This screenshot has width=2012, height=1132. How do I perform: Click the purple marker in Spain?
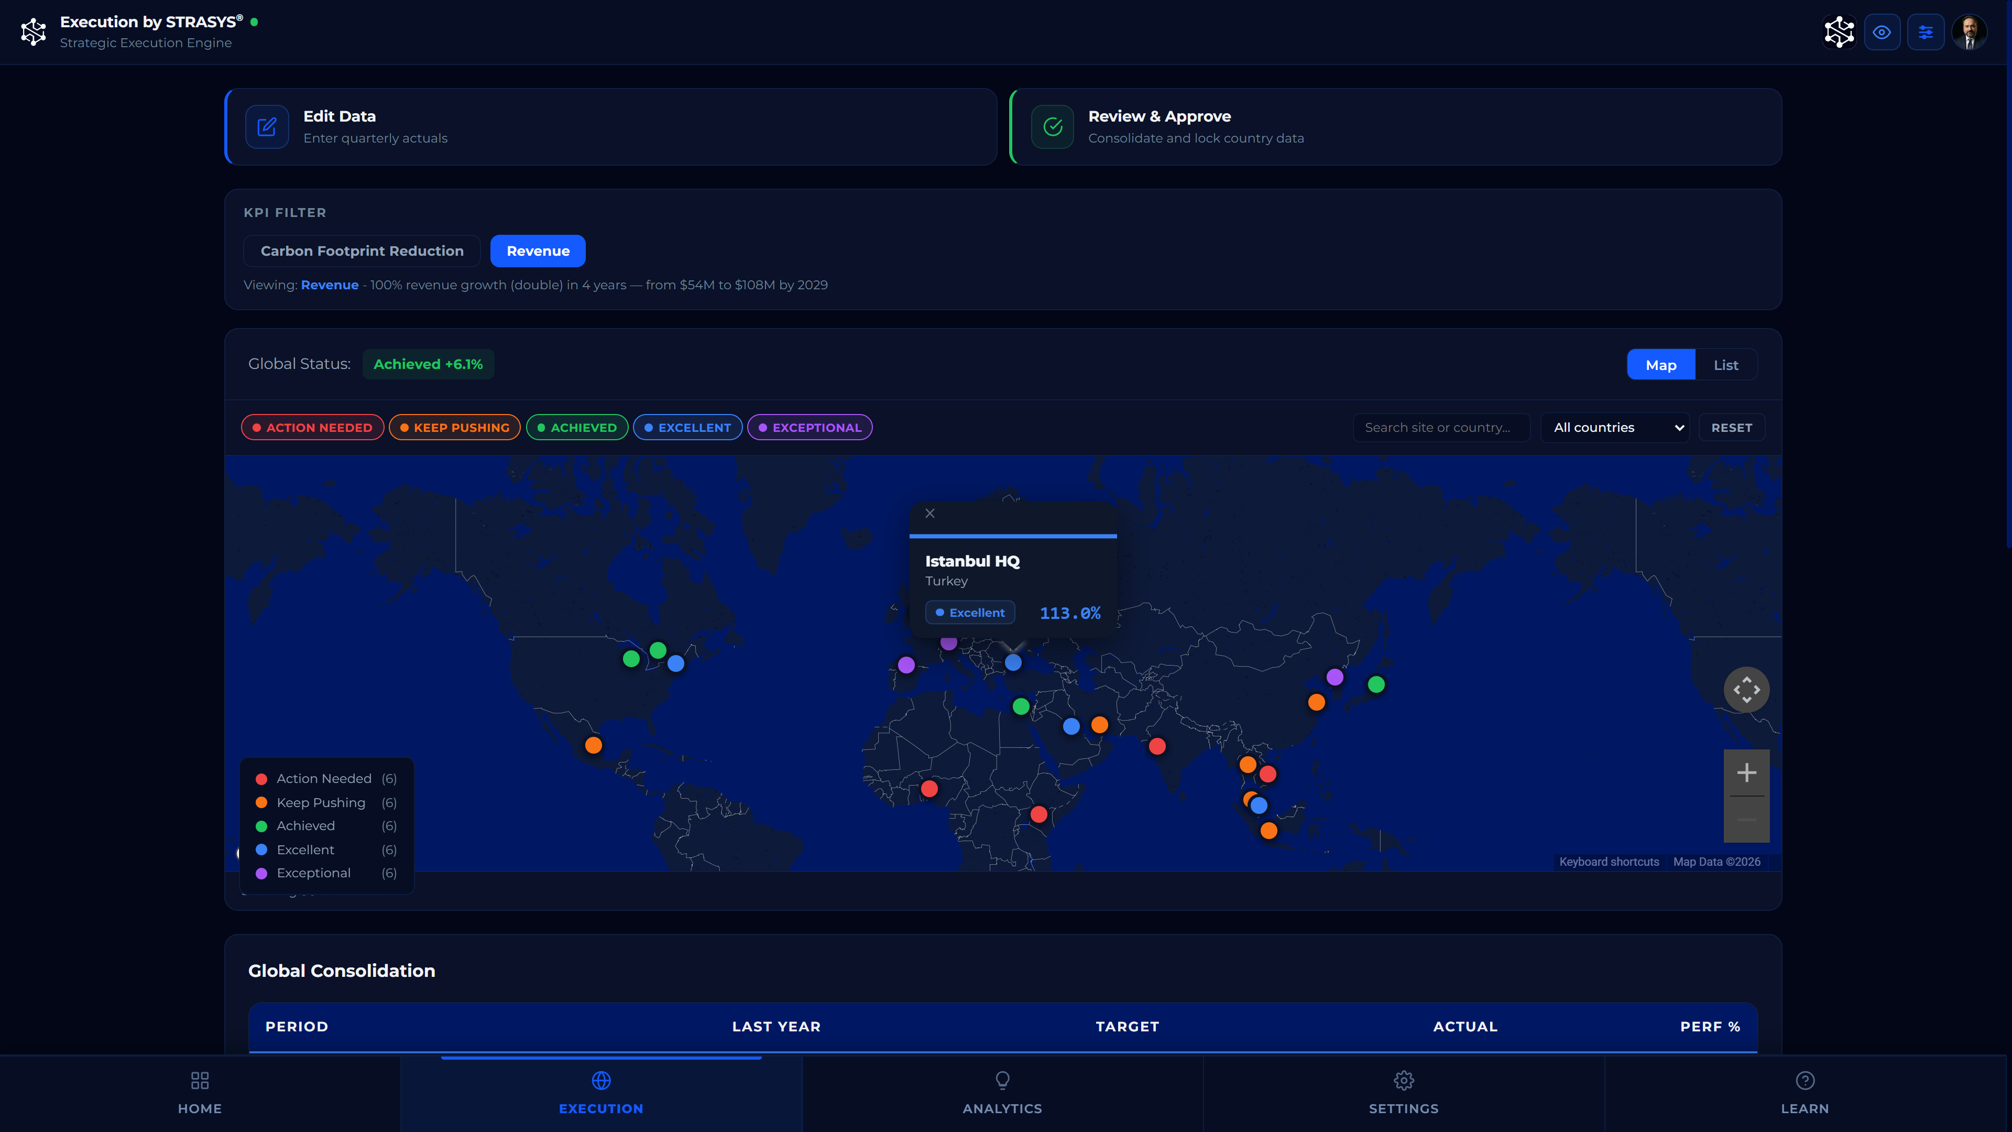point(906,665)
